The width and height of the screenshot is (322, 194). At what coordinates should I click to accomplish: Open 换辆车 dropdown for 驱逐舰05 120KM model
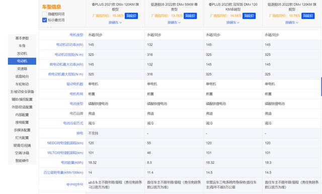[292, 23]
